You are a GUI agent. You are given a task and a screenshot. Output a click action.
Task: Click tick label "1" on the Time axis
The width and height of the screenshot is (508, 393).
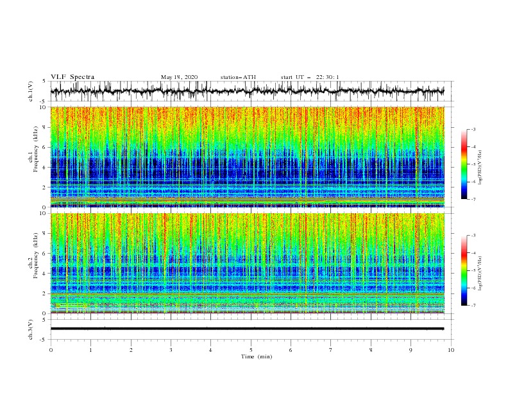tap(90, 350)
